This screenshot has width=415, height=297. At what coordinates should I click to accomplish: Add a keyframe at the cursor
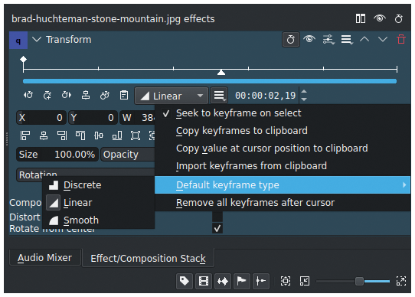tap(47, 95)
